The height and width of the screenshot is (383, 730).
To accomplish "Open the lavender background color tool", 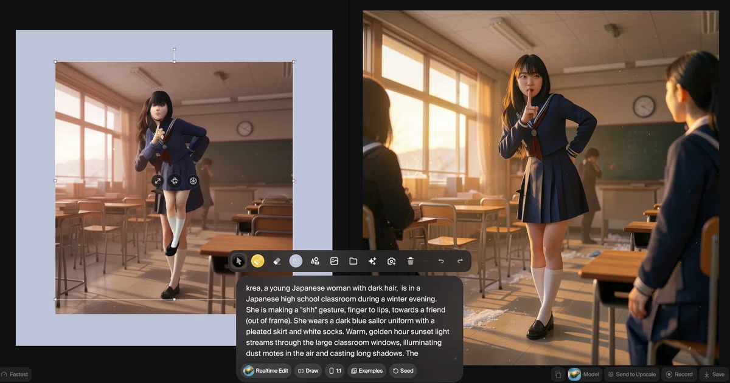I will click(x=296, y=261).
